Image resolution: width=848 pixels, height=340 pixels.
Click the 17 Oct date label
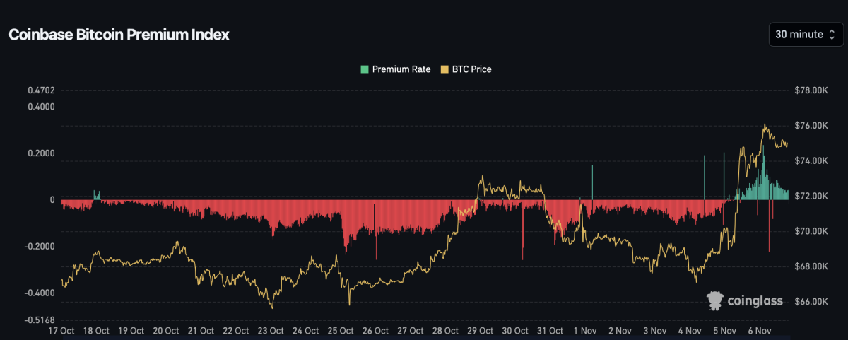(61, 330)
